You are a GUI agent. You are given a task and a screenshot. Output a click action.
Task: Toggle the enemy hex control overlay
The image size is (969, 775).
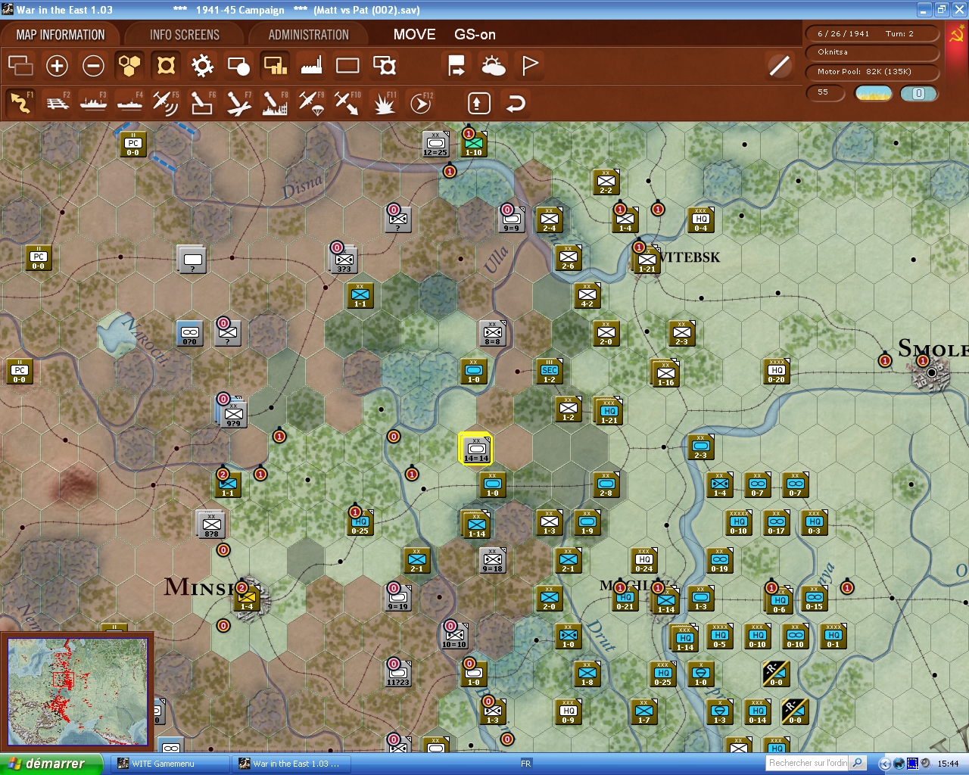click(166, 66)
